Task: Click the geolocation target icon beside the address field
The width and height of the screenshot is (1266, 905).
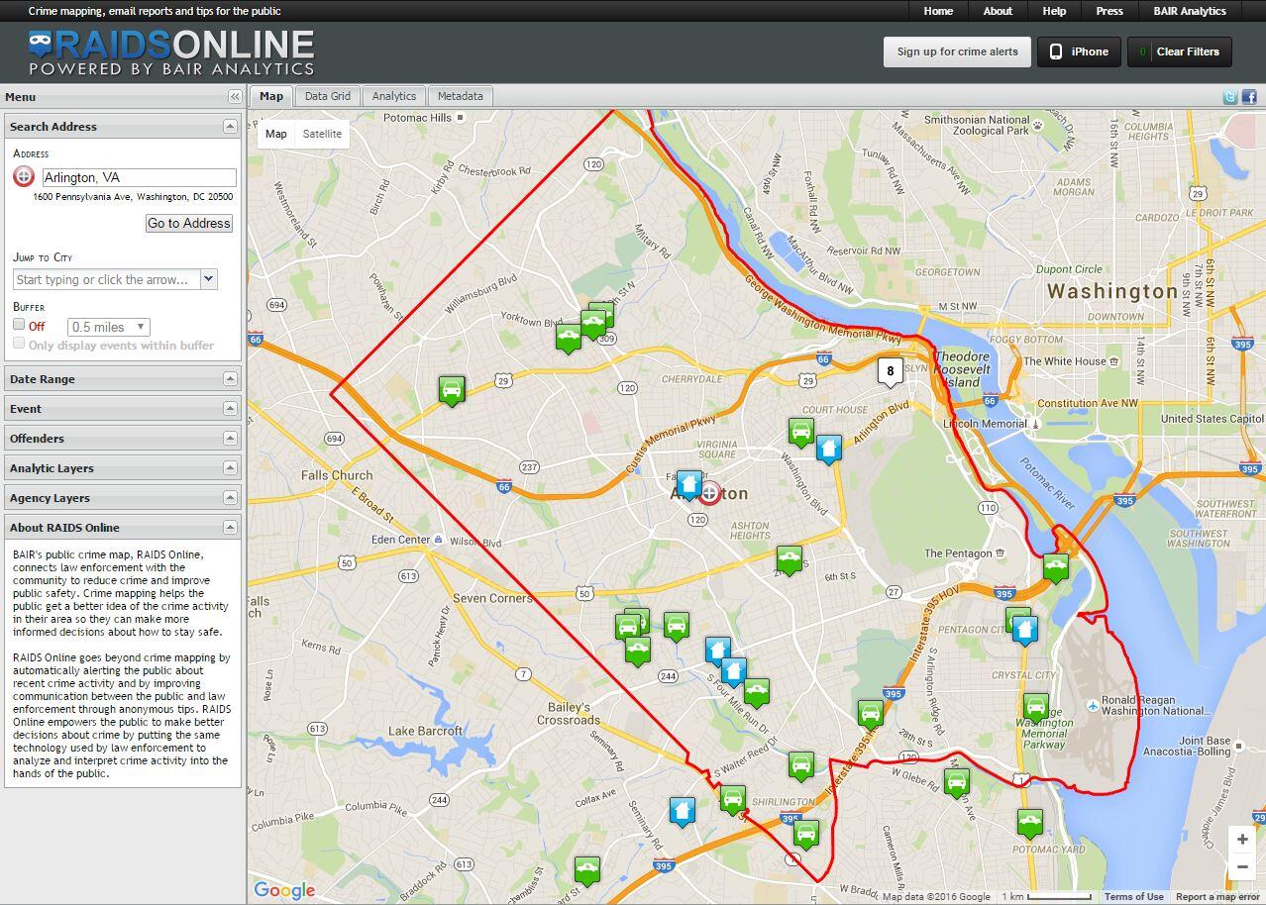Action: 22,177
